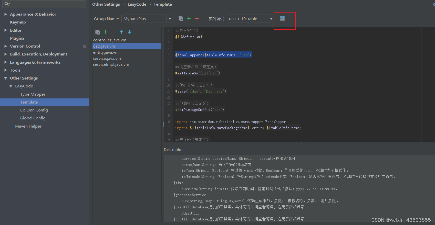Click the #save("/dao", "Dao.java") line

coord(201,91)
